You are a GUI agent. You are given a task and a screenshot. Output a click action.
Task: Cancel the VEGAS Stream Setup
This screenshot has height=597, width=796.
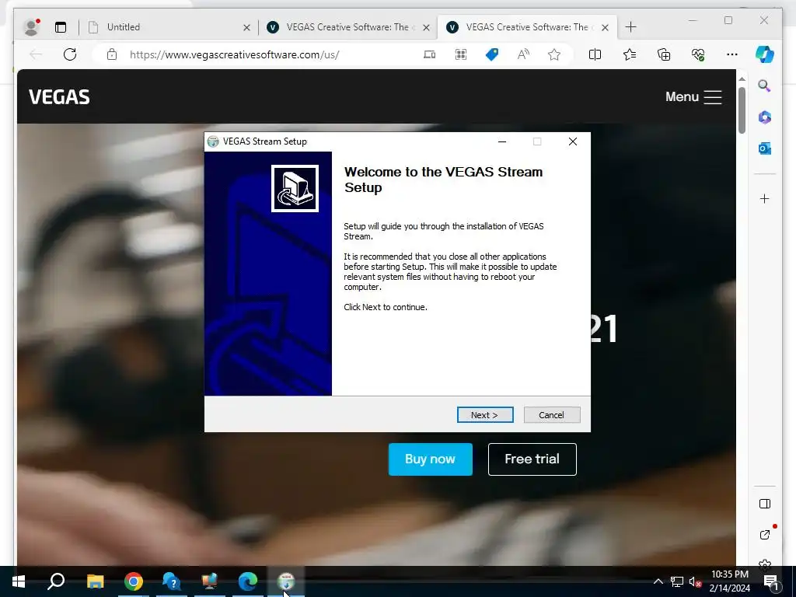[x=551, y=415]
